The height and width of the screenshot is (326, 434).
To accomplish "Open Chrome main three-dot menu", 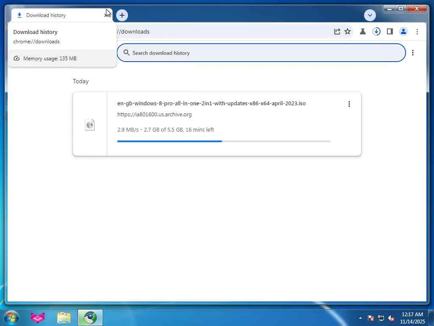I will [417, 31].
